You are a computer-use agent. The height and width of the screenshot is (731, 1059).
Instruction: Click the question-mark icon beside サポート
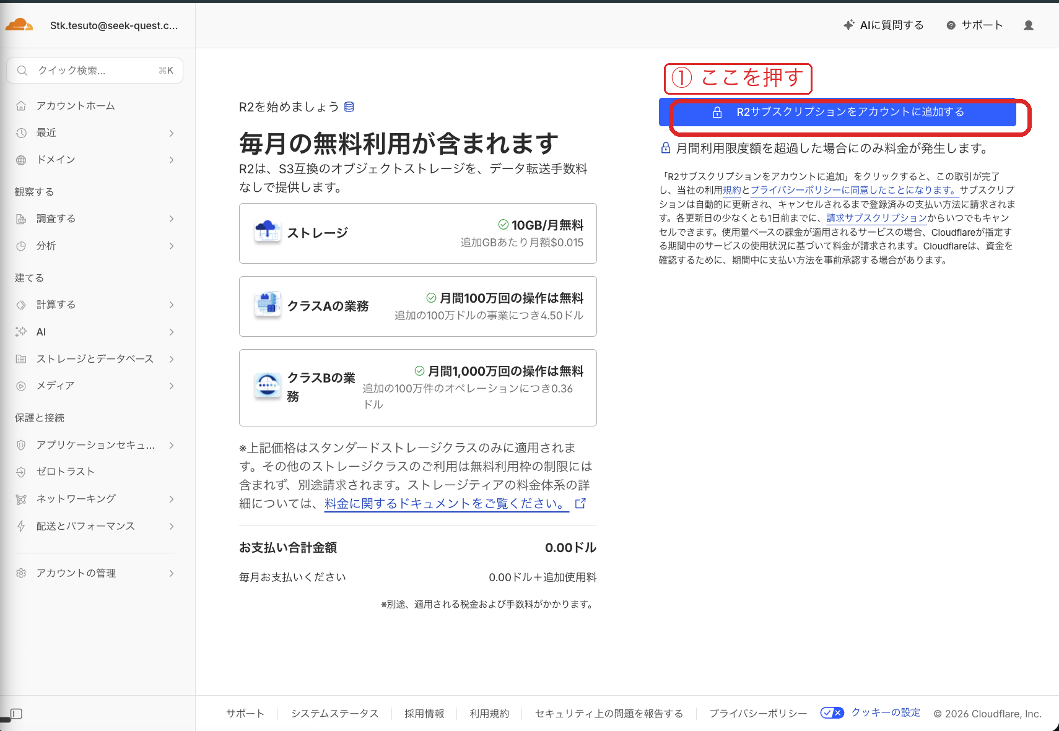pos(951,25)
